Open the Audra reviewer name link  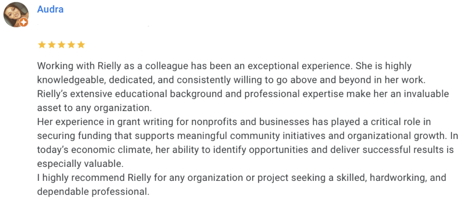click(50, 9)
